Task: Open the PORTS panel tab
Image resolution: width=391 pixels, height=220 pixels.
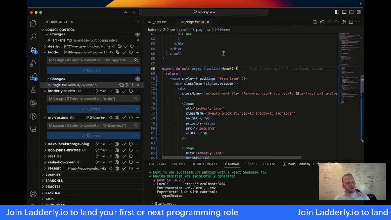Action: click(x=251, y=164)
